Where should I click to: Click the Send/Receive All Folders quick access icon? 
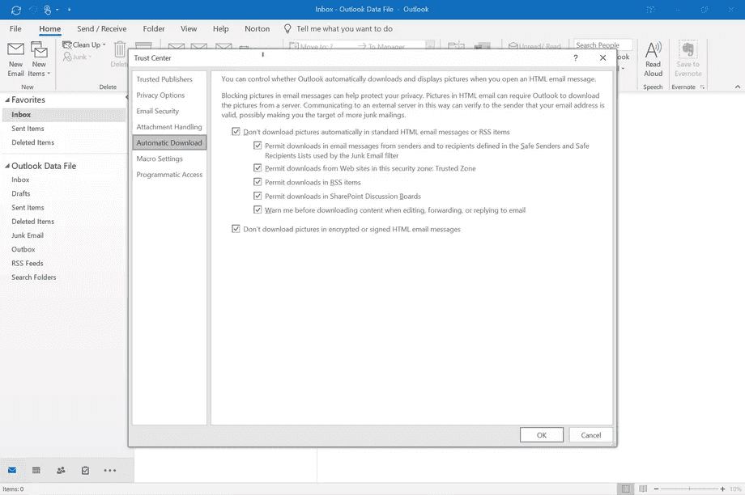15,10
